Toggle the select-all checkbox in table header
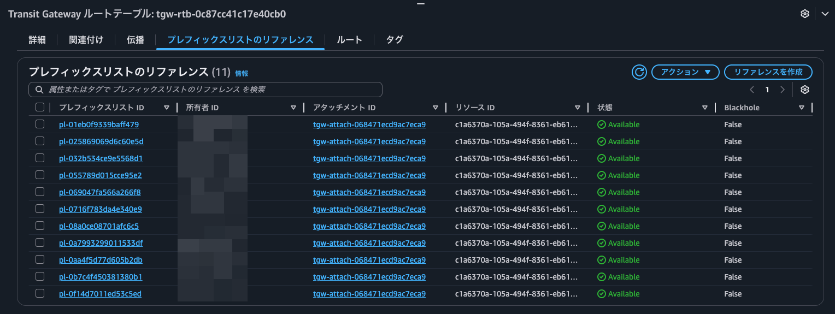The width and height of the screenshot is (835, 314). pos(40,108)
